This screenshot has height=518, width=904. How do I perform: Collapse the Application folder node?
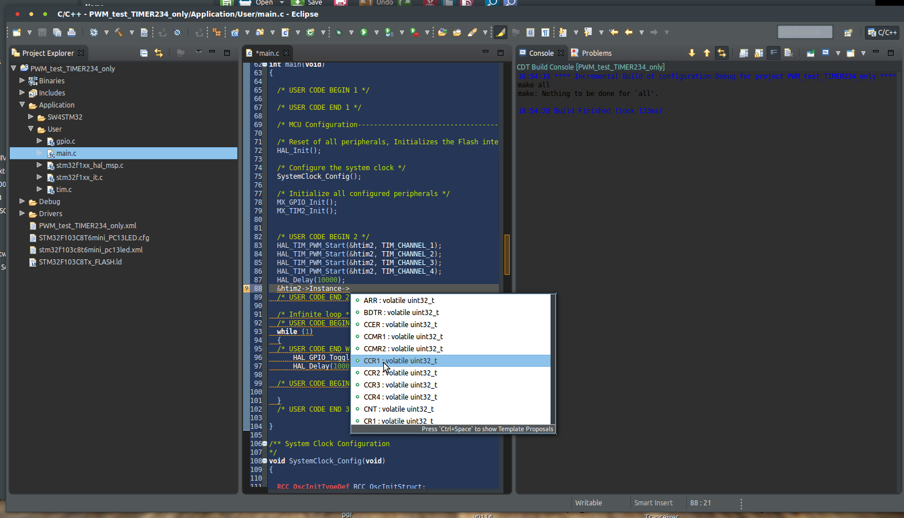click(22, 105)
